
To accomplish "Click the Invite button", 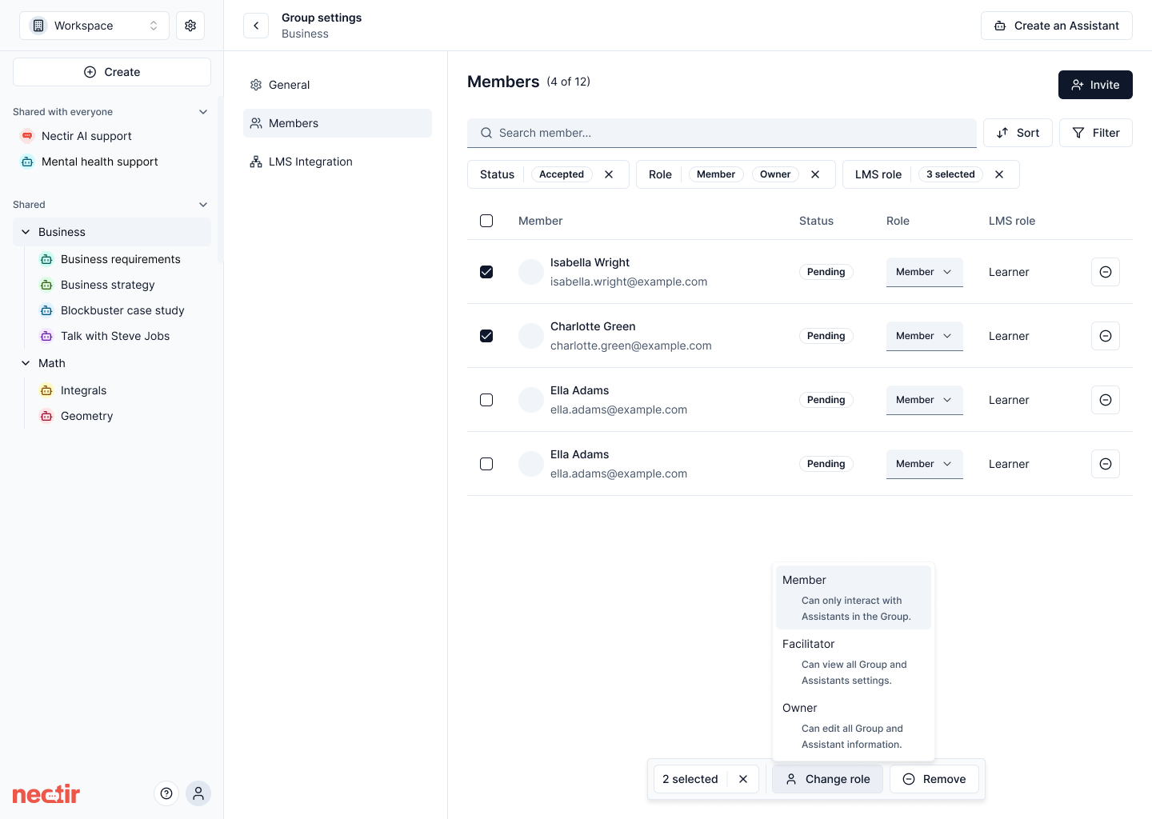I will tap(1095, 85).
